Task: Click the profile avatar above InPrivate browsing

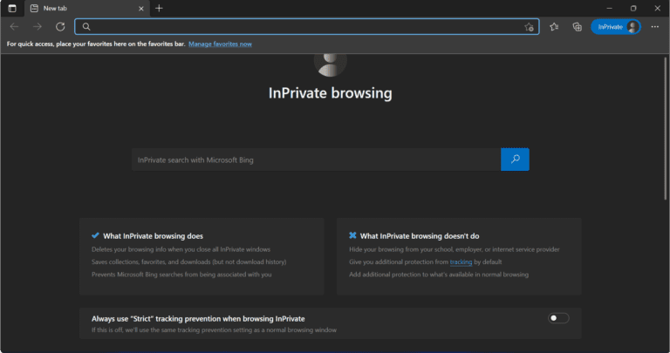Action: click(330, 63)
